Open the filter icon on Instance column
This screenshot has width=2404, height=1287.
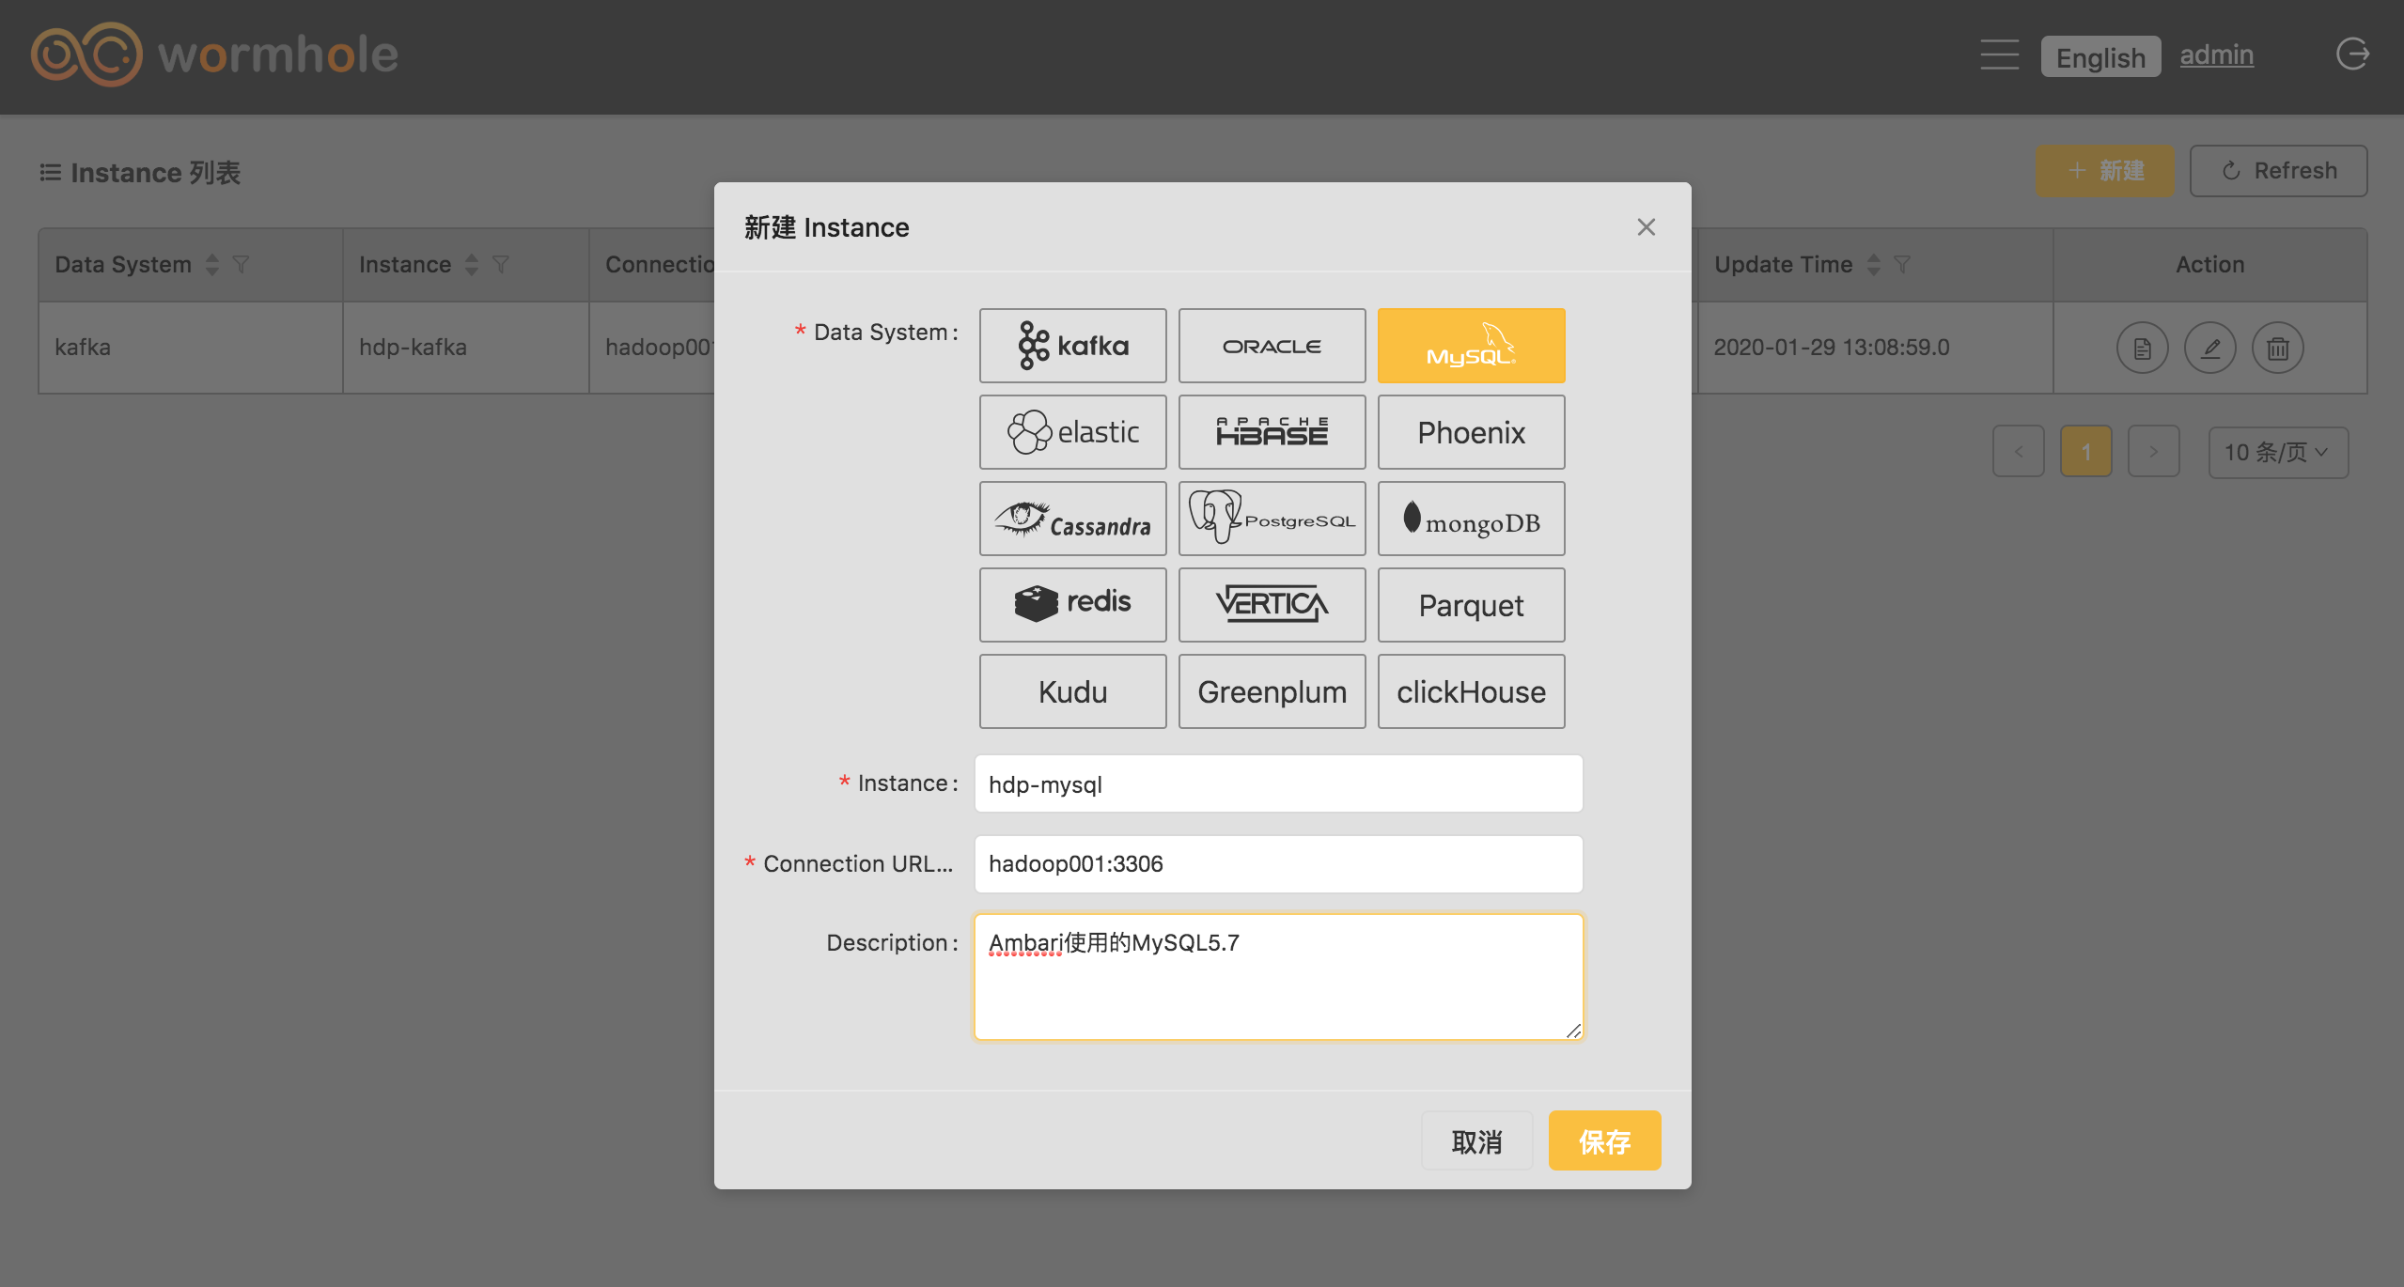[501, 265]
